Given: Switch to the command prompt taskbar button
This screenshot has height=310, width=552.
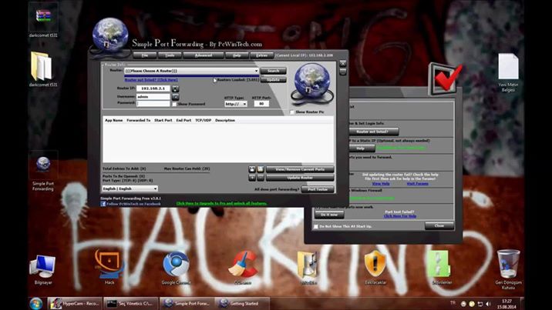Looking at the screenshot, I should coord(130,303).
